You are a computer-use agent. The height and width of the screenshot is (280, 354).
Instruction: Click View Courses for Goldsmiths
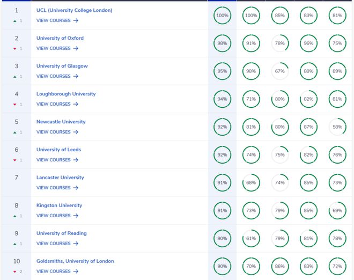pos(57,271)
